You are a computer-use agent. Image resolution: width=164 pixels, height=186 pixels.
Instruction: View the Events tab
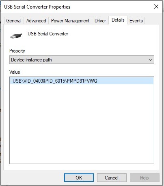(136, 21)
